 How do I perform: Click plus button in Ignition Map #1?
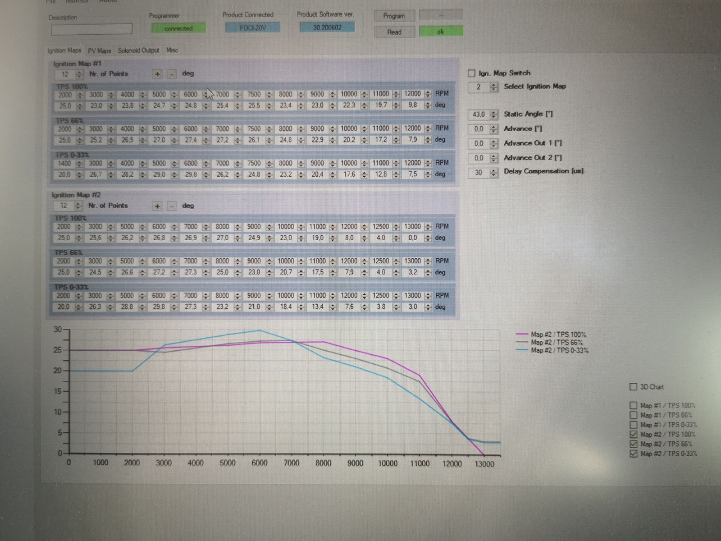pos(157,74)
